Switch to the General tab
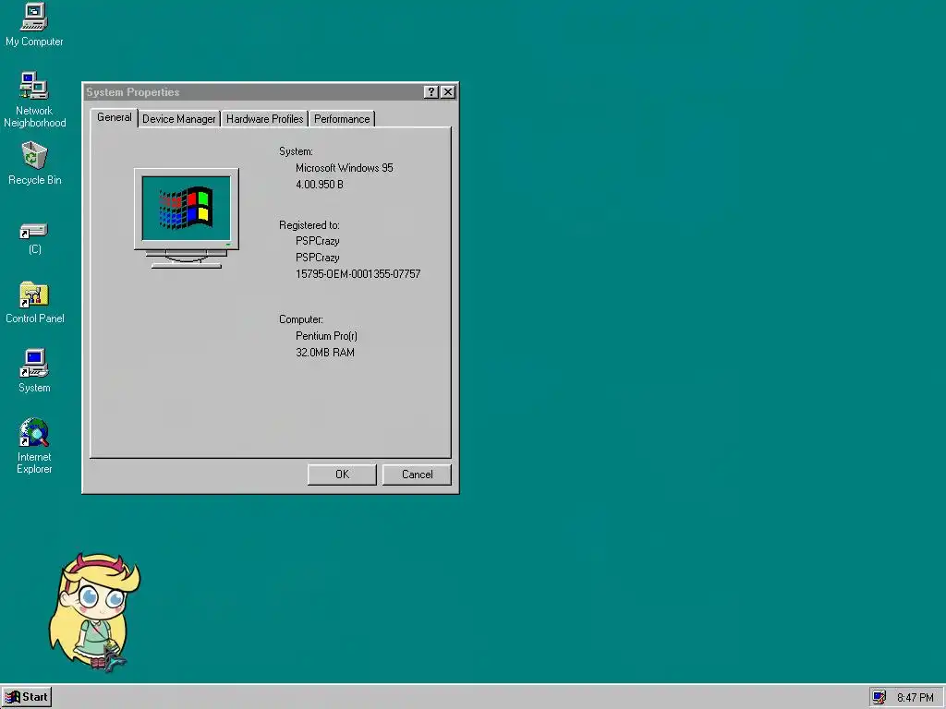 point(114,117)
